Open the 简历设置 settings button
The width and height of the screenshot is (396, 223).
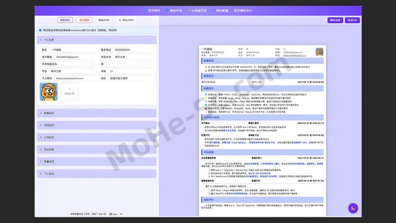coord(335,20)
